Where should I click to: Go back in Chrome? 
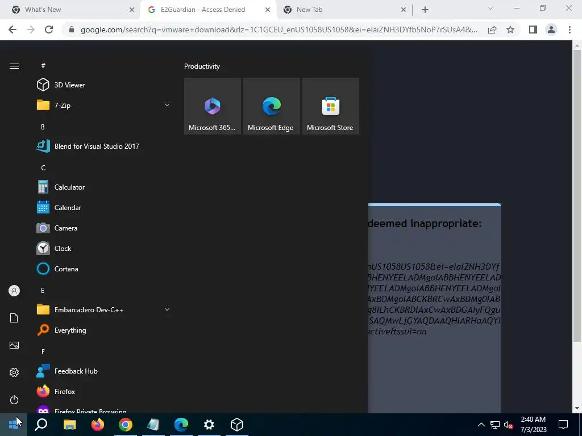(13, 30)
